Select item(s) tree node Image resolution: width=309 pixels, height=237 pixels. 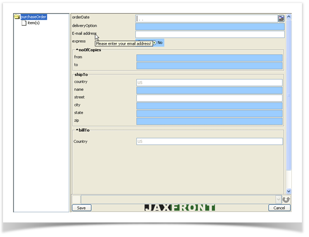pyautogui.click(x=34, y=23)
